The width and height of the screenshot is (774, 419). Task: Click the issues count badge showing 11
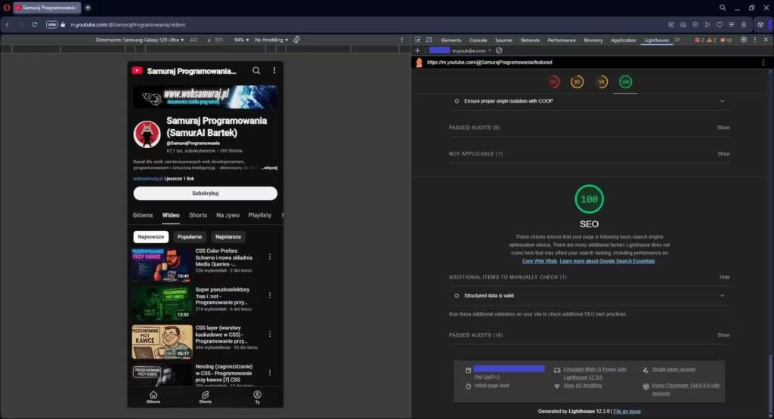coord(726,40)
